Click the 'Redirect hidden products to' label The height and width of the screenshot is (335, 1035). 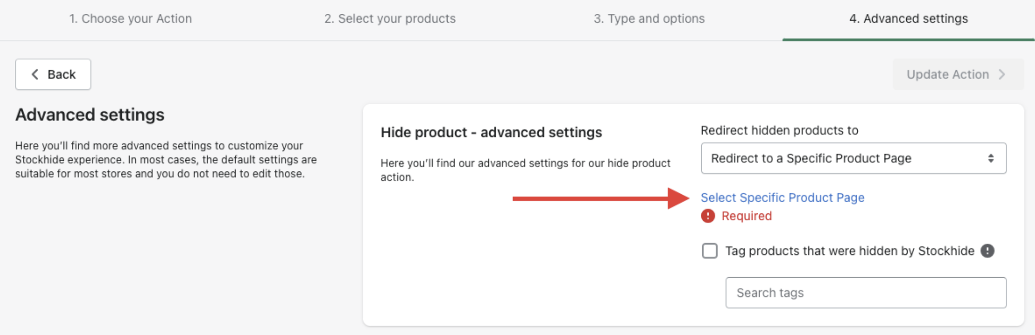(779, 130)
